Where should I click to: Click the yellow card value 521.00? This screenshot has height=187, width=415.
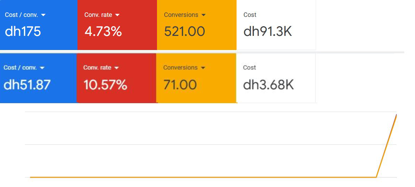(x=184, y=31)
